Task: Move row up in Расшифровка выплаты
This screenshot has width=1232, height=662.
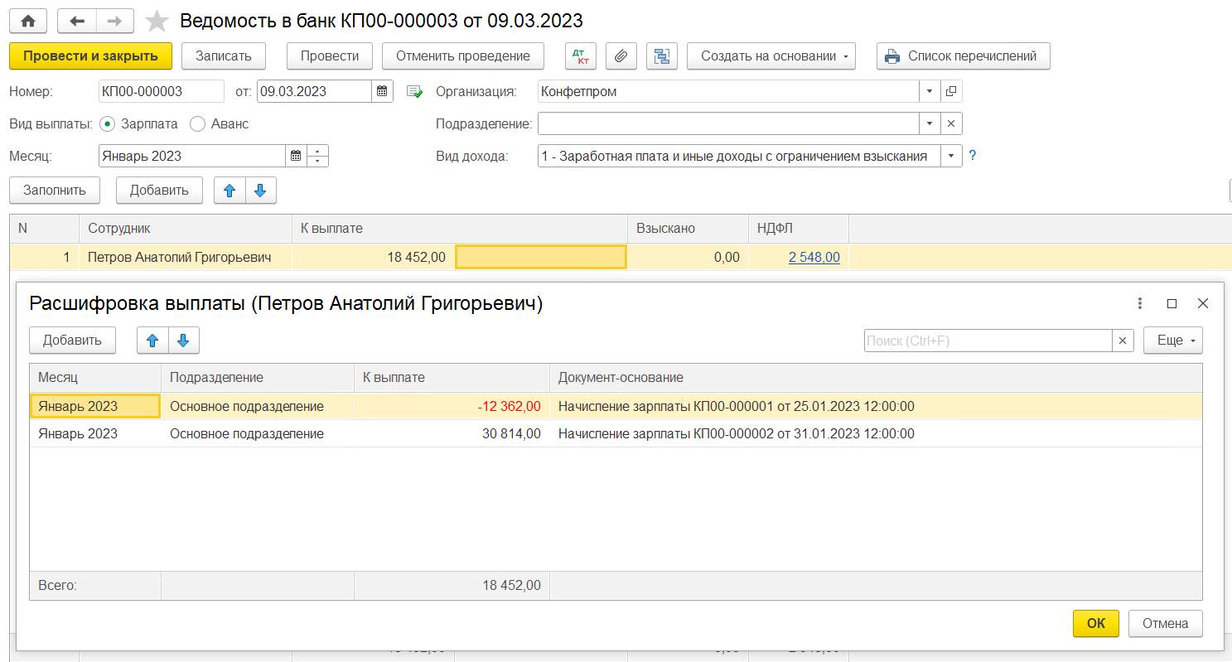Action: click(x=152, y=340)
